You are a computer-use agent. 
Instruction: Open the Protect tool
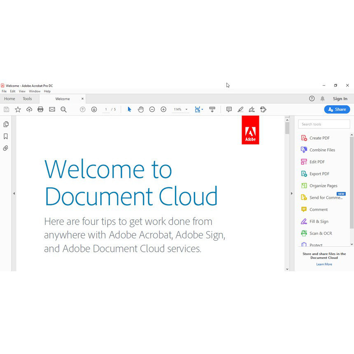[x=312, y=245]
